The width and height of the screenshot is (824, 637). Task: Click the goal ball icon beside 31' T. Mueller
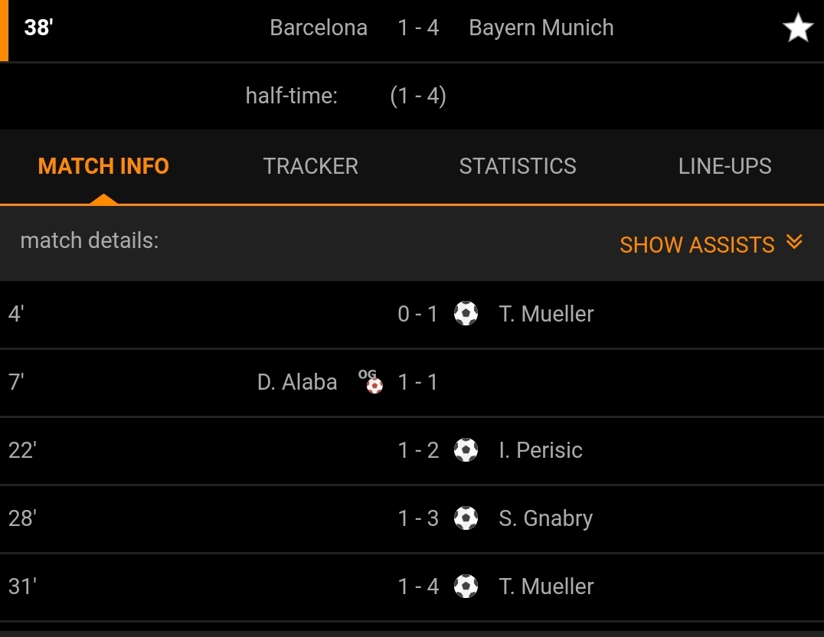[x=466, y=586]
